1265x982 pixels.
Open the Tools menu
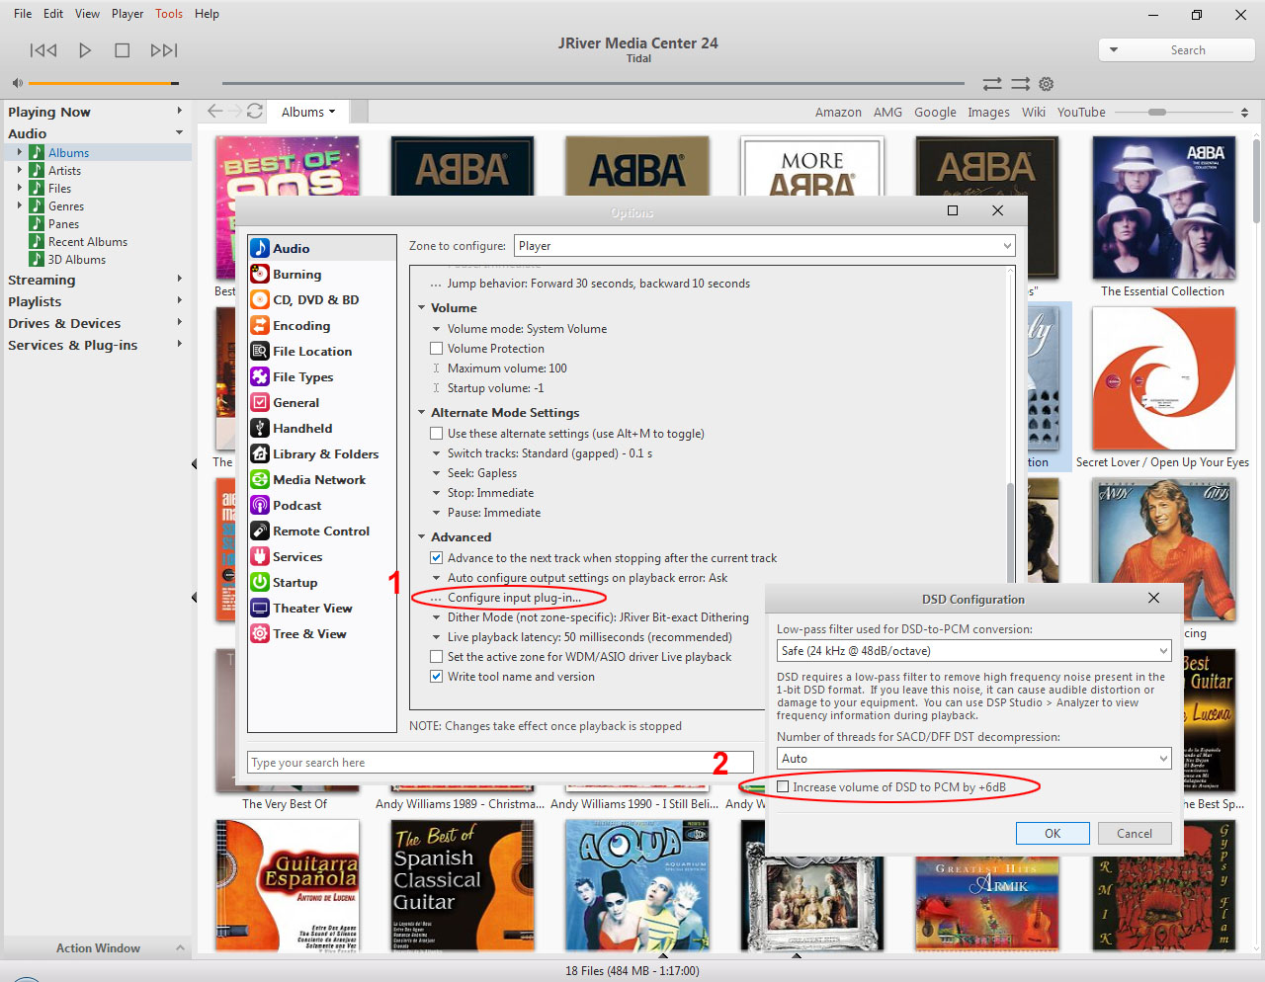169,14
